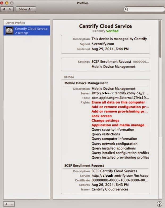
Task: Click the Mobile Device Management details header
Action: click(86, 83)
